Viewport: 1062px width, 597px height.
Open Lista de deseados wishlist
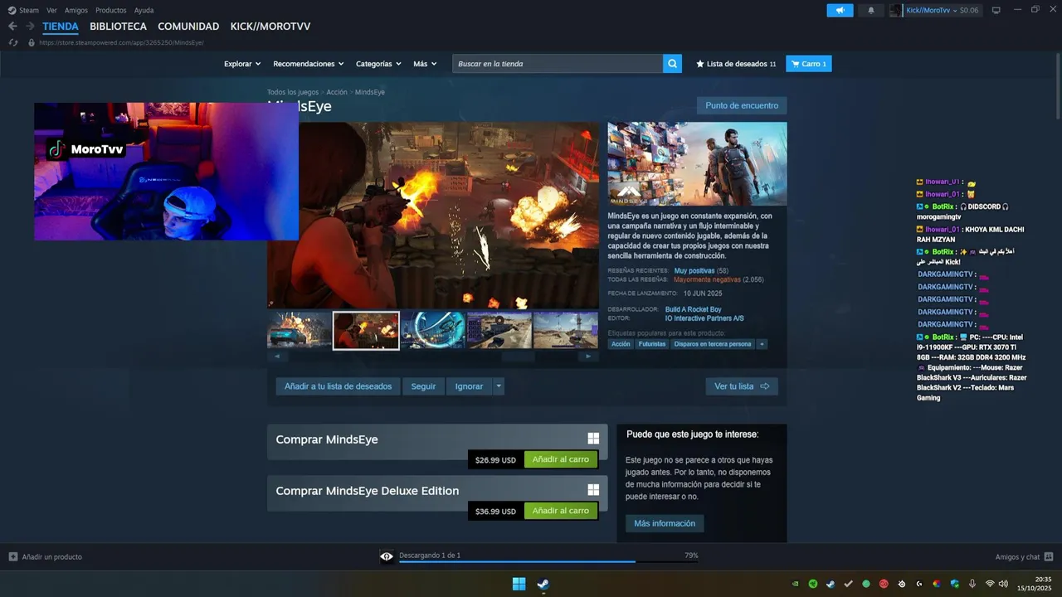736,64
